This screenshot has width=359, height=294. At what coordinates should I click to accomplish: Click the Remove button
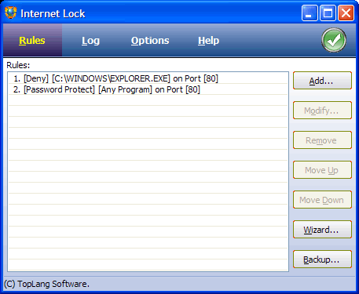322,140
